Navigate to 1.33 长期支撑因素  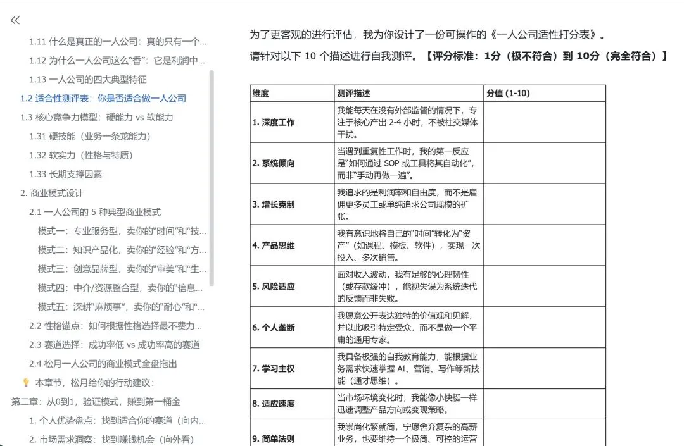tap(65, 174)
